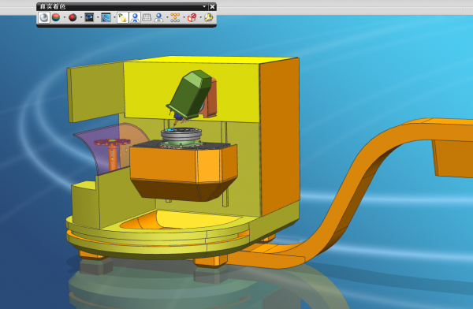Choose the blue wave background image icon

106,17
